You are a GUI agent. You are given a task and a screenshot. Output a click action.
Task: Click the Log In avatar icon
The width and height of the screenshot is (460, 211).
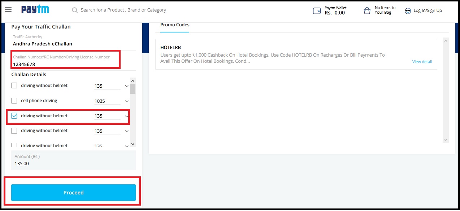coord(408,11)
